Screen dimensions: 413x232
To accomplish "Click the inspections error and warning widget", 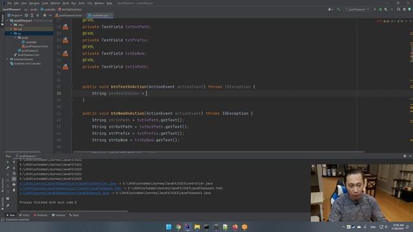I will (x=390, y=21).
